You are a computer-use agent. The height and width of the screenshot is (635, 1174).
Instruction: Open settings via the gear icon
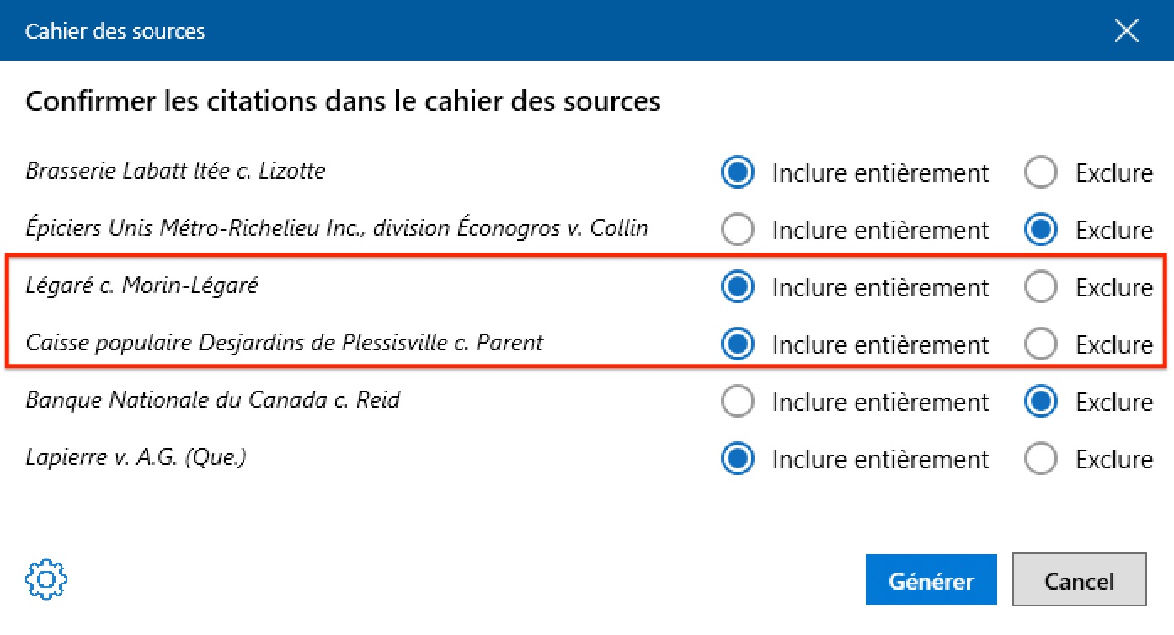pyautogui.click(x=46, y=579)
